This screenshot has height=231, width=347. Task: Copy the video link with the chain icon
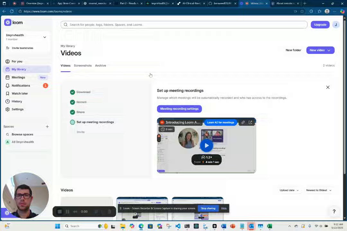[x=243, y=122]
